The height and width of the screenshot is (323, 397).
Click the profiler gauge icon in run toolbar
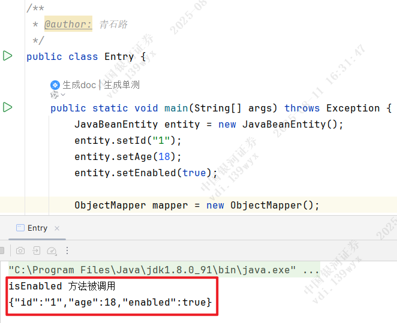click(x=52, y=251)
